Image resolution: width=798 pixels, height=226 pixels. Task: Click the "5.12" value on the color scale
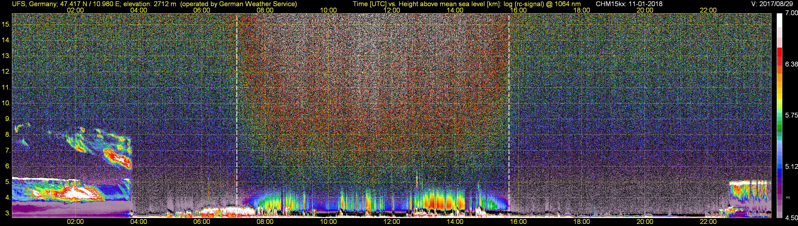(792, 166)
